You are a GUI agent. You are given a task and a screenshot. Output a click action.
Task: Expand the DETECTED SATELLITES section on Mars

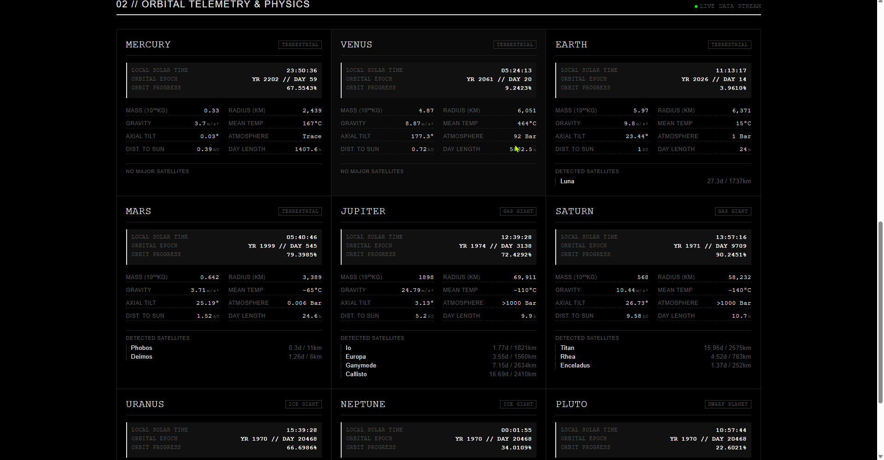pos(157,338)
